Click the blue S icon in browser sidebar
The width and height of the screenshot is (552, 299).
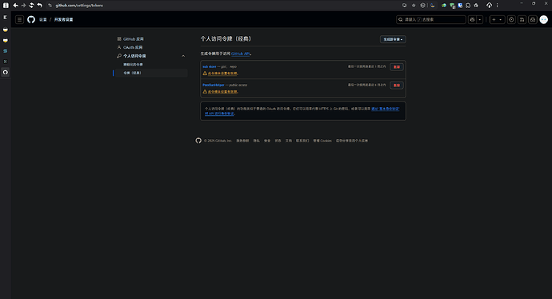[6, 51]
